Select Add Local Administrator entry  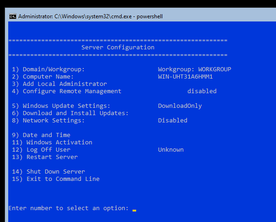coord(59,84)
